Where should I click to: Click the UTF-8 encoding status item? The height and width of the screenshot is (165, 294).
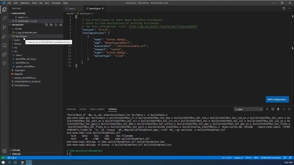tap(248, 158)
